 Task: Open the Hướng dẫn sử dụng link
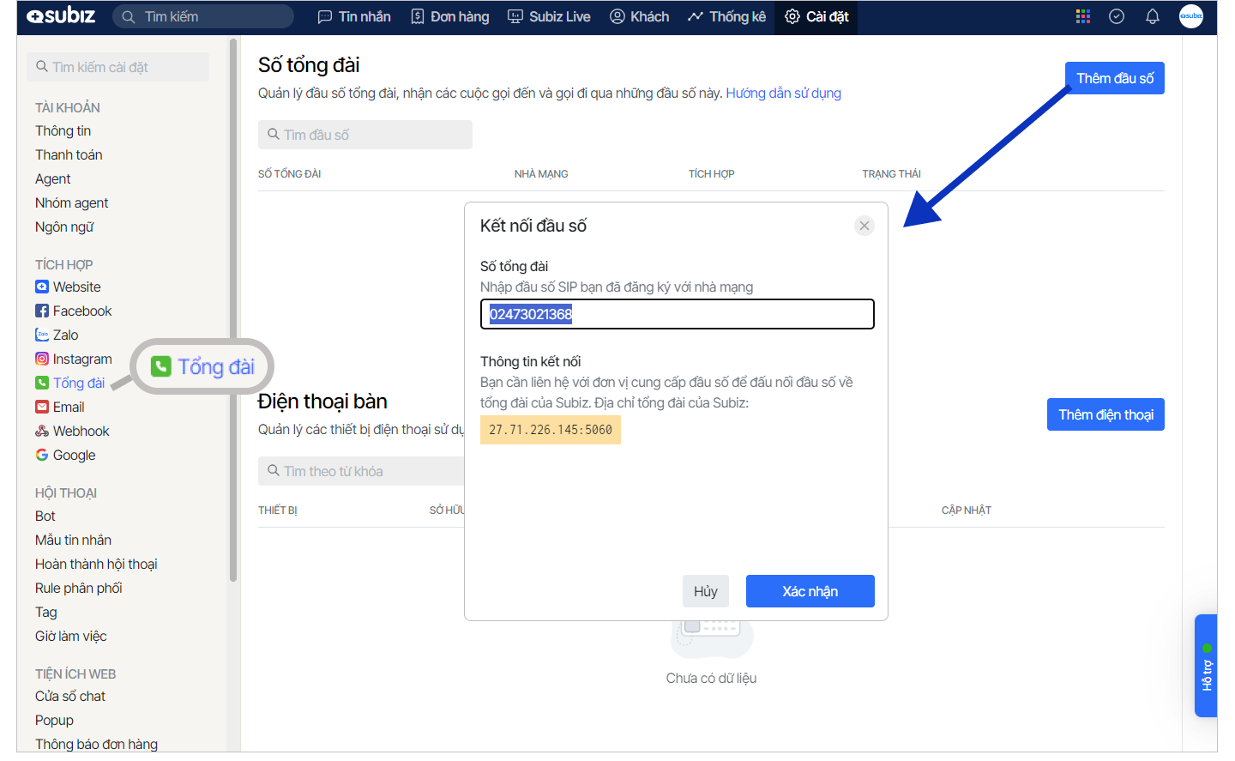(x=783, y=93)
